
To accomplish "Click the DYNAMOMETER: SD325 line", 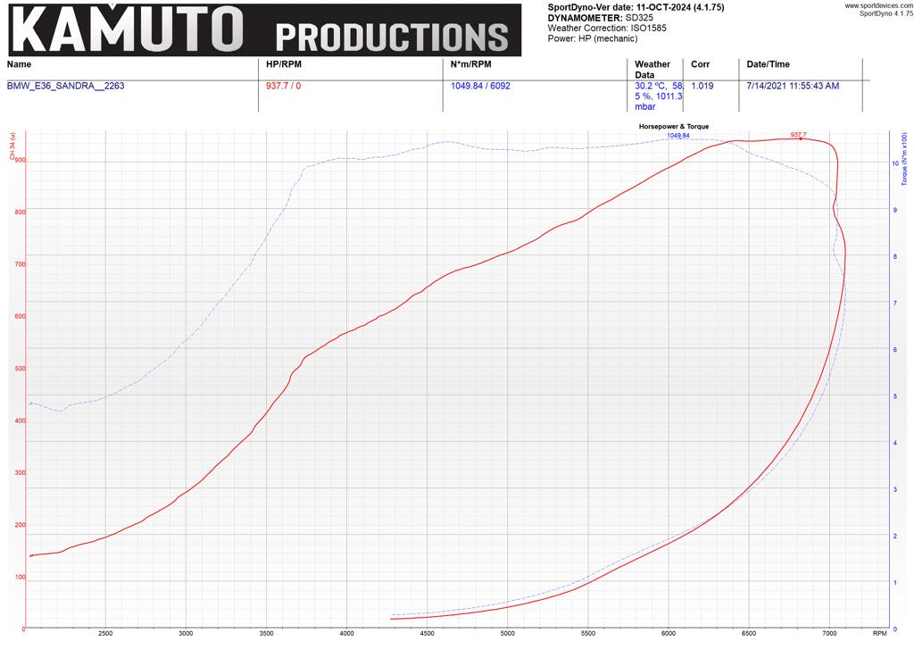I will (600, 18).
